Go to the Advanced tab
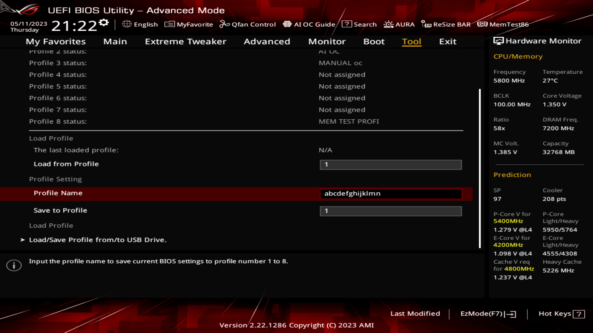Viewport: 593px width, 333px height. [267, 41]
